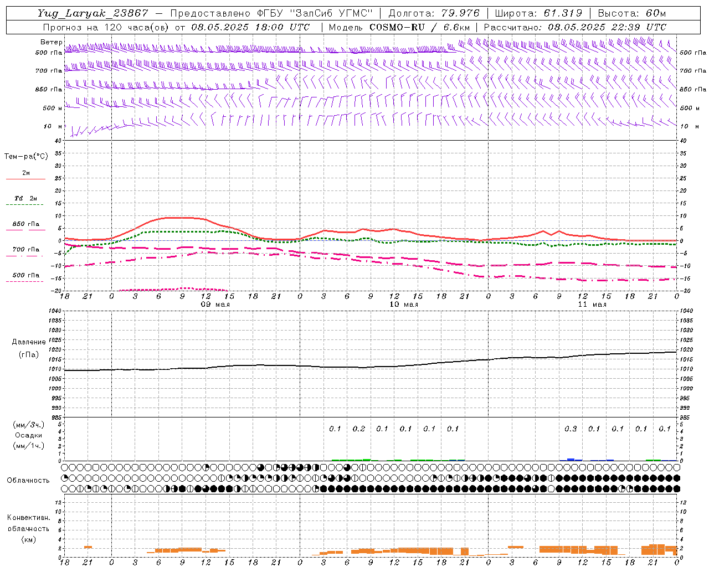Screen dimensions: 709x567
Task: Click the Ветер wind section label
Action: tap(52, 42)
